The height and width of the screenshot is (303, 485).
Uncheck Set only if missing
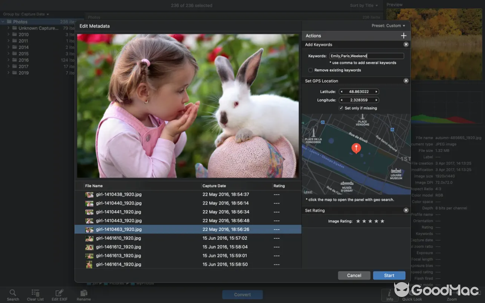coord(340,108)
